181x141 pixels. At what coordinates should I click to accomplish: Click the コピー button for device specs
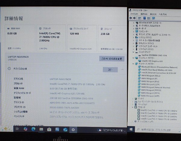pyautogui.click(x=110, y=70)
